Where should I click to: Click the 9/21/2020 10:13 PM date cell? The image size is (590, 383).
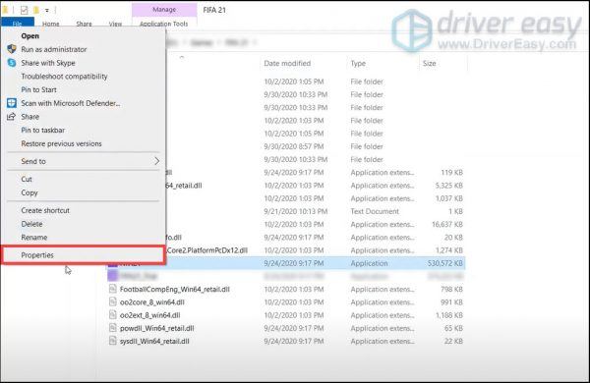(296, 211)
